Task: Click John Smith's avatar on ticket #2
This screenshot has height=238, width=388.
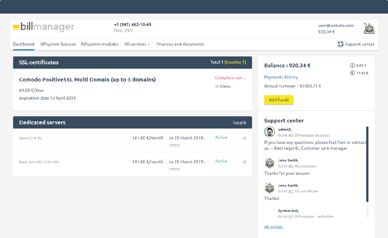Action: tap(270, 188)
